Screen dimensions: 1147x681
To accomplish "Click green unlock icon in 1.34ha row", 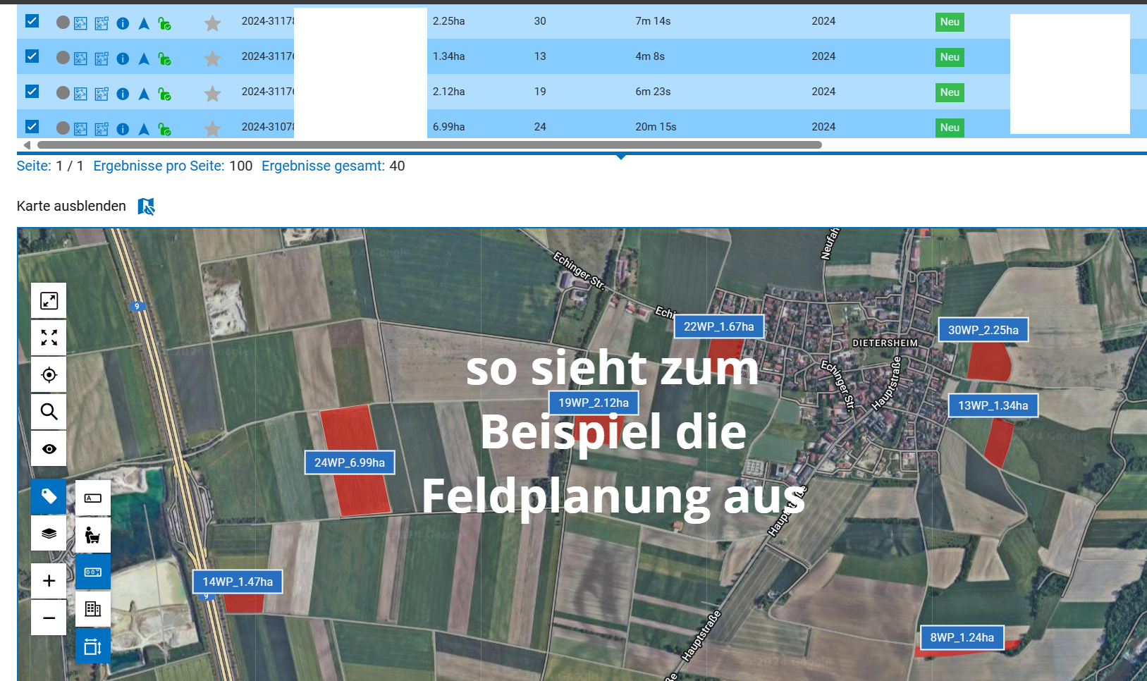I will 165,59.
